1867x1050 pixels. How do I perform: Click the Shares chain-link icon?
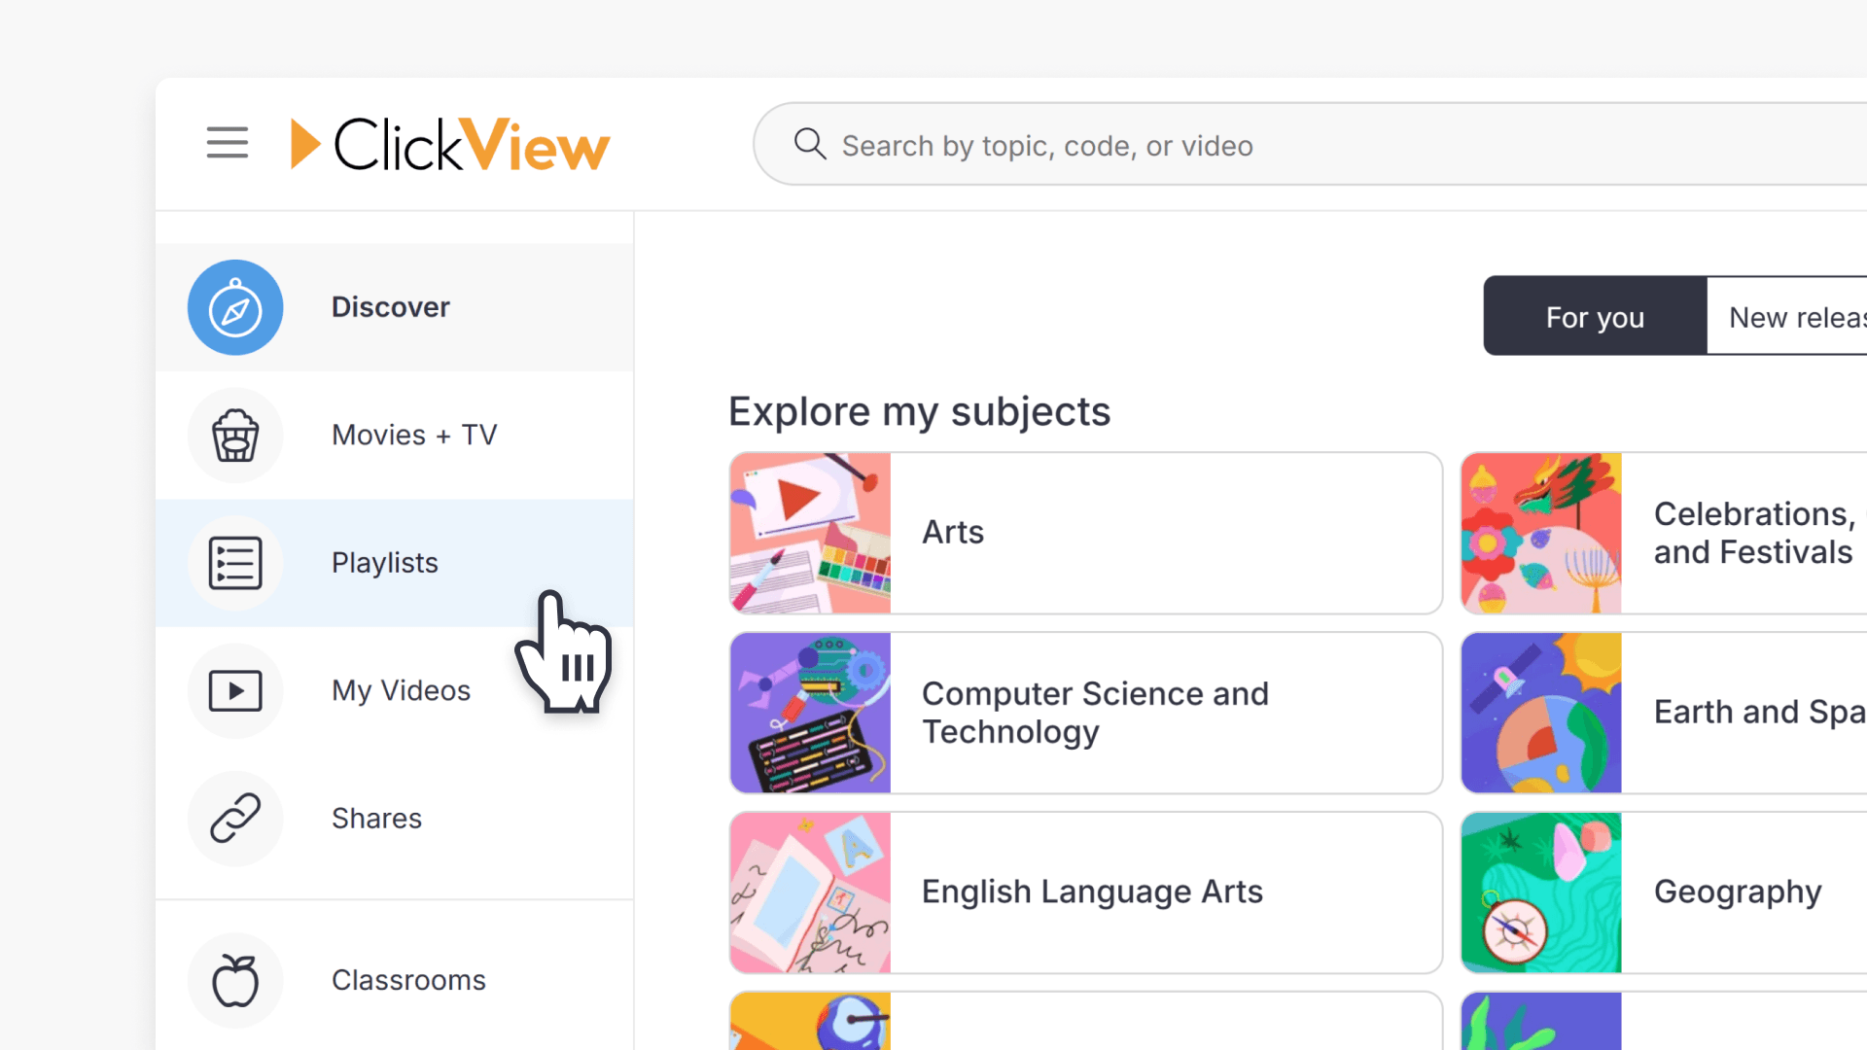pos(235,819)
